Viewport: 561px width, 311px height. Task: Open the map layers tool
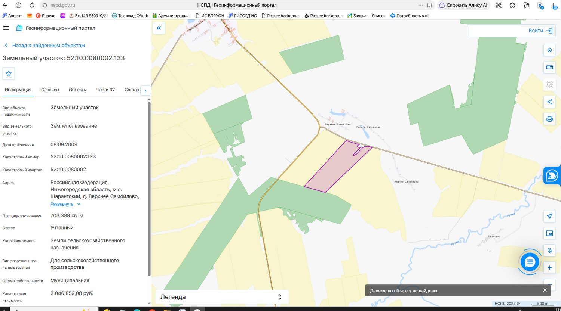point(549,50)
